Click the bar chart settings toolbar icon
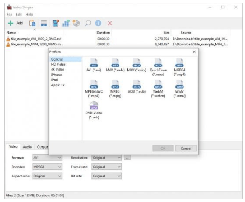The width and height of the screenshot is (245, 202). click(66, 23)
